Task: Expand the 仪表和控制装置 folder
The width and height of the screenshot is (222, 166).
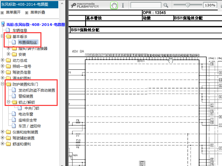Action: (x=2, y=131)
